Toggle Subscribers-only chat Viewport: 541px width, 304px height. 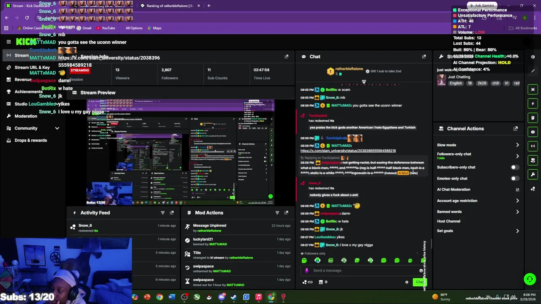point(514,167)
